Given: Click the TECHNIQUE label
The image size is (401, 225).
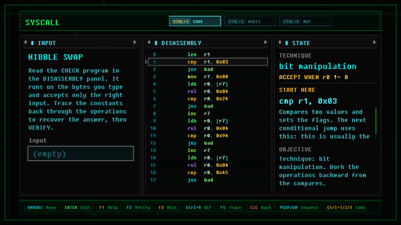Looking at the screenshot, I should (295, 56).
